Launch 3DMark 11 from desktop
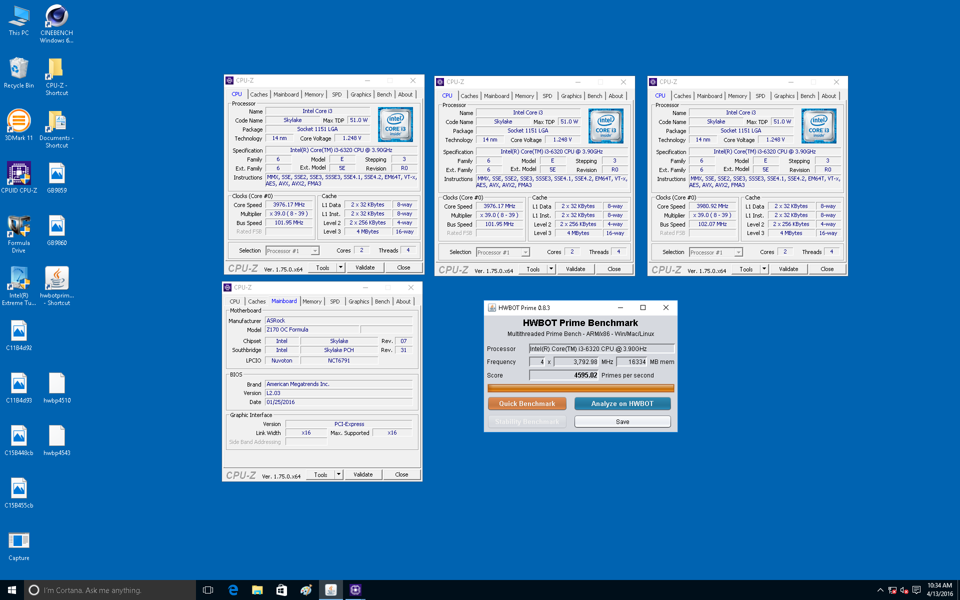Screen dimensions: 960x600 pos(19,125)
